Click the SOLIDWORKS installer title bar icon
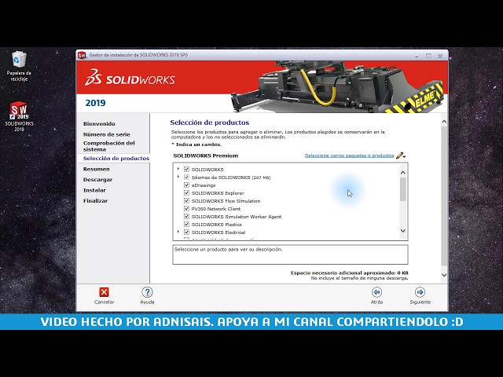 (82, 55)
